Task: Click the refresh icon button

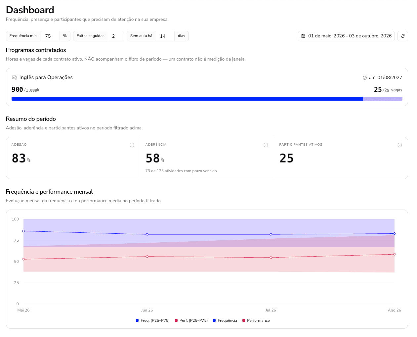Action: pyautogui.click(x=402, y=36)
